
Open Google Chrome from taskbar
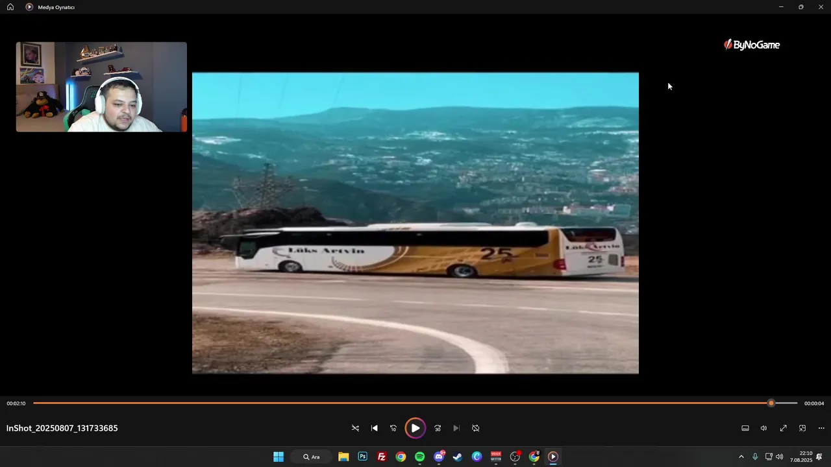(x=401, y=457)
